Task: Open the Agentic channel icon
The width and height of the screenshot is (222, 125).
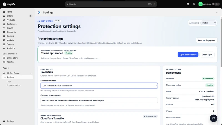Action: (4, 62)
